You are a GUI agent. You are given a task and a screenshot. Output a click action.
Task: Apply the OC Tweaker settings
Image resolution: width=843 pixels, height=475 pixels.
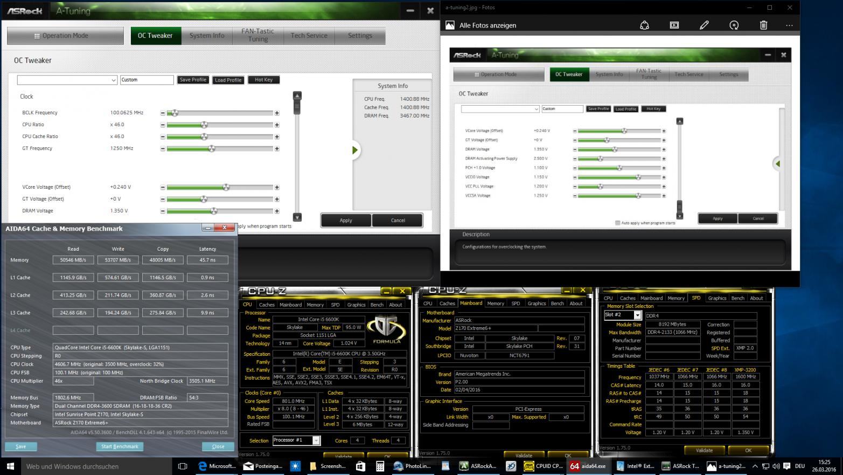[x=346, y=220]
